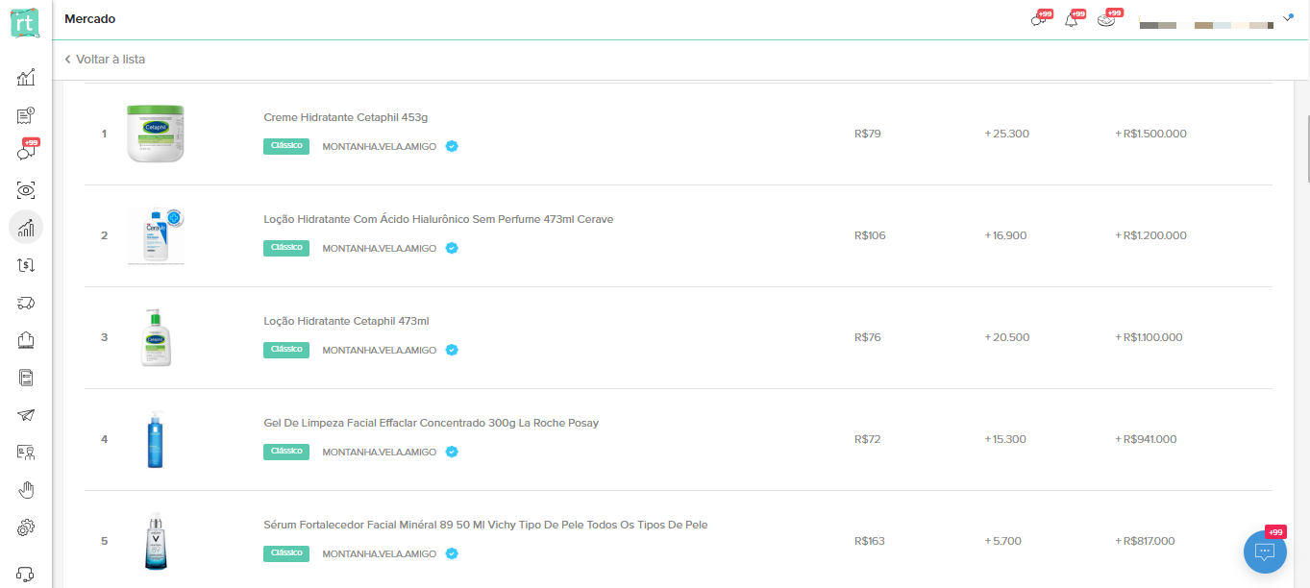Click price R$106

tap(870, 235)
